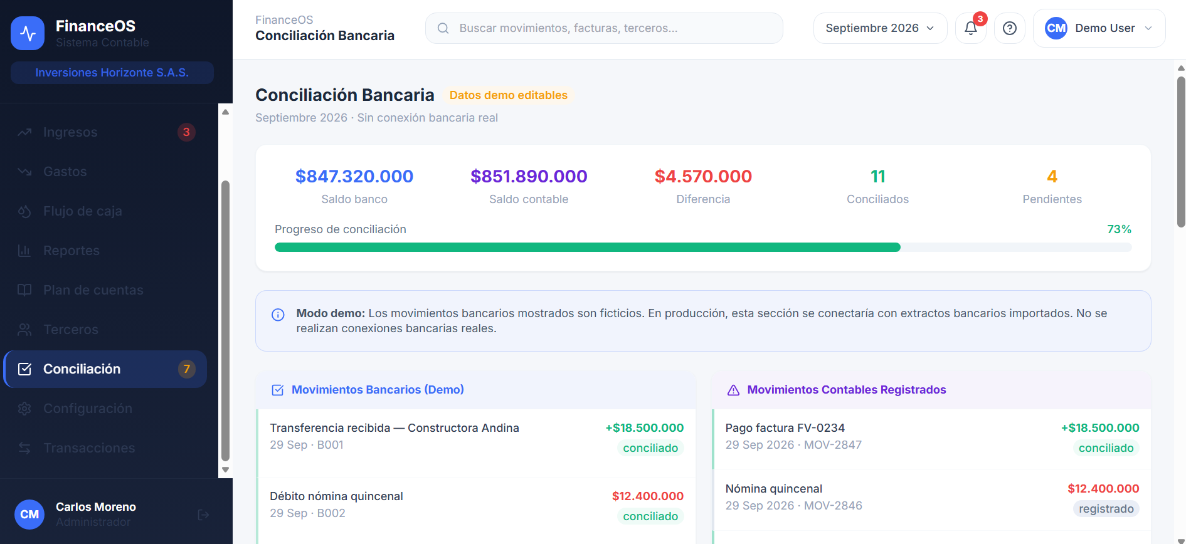Image resolution: width=1186 pixels, height=544 pixels.
Task: Go to Ingresos in the sidebar
Action: (x=105, y=132)
